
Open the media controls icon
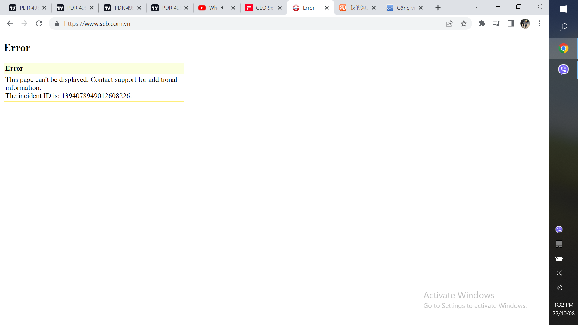click(496, 23)
